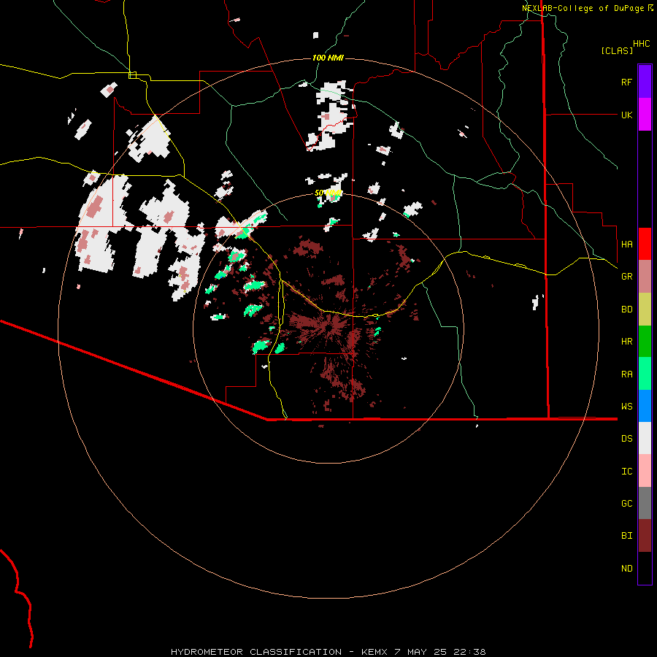Click the DS white legend swatch

point(645,438)
